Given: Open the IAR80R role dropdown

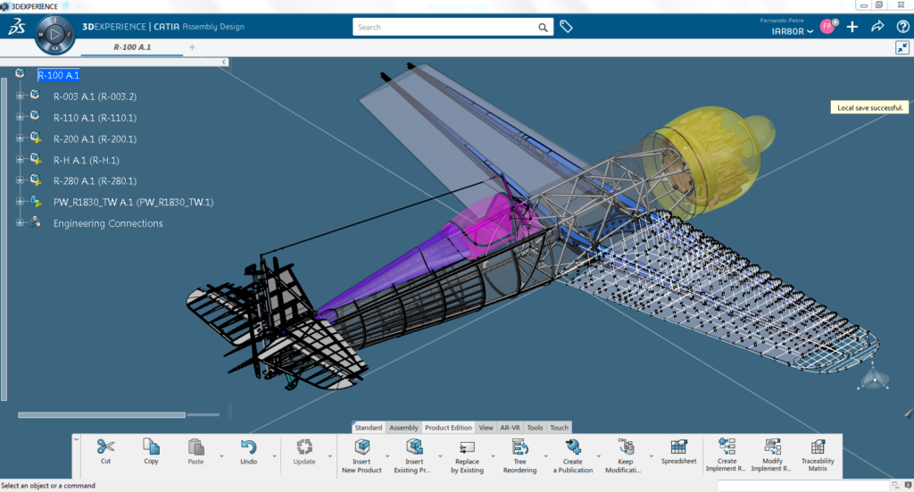Looking at the screenshot, I should click(793, 31).
